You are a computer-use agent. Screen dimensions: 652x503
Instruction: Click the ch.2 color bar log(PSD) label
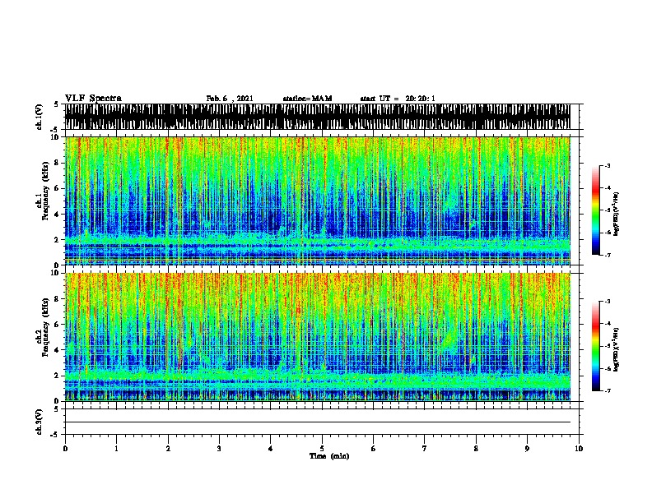[616, 349]
